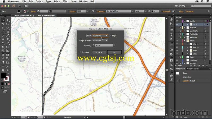
Task: Click the control bar fill color swatch
Action: tap(19, 11)
